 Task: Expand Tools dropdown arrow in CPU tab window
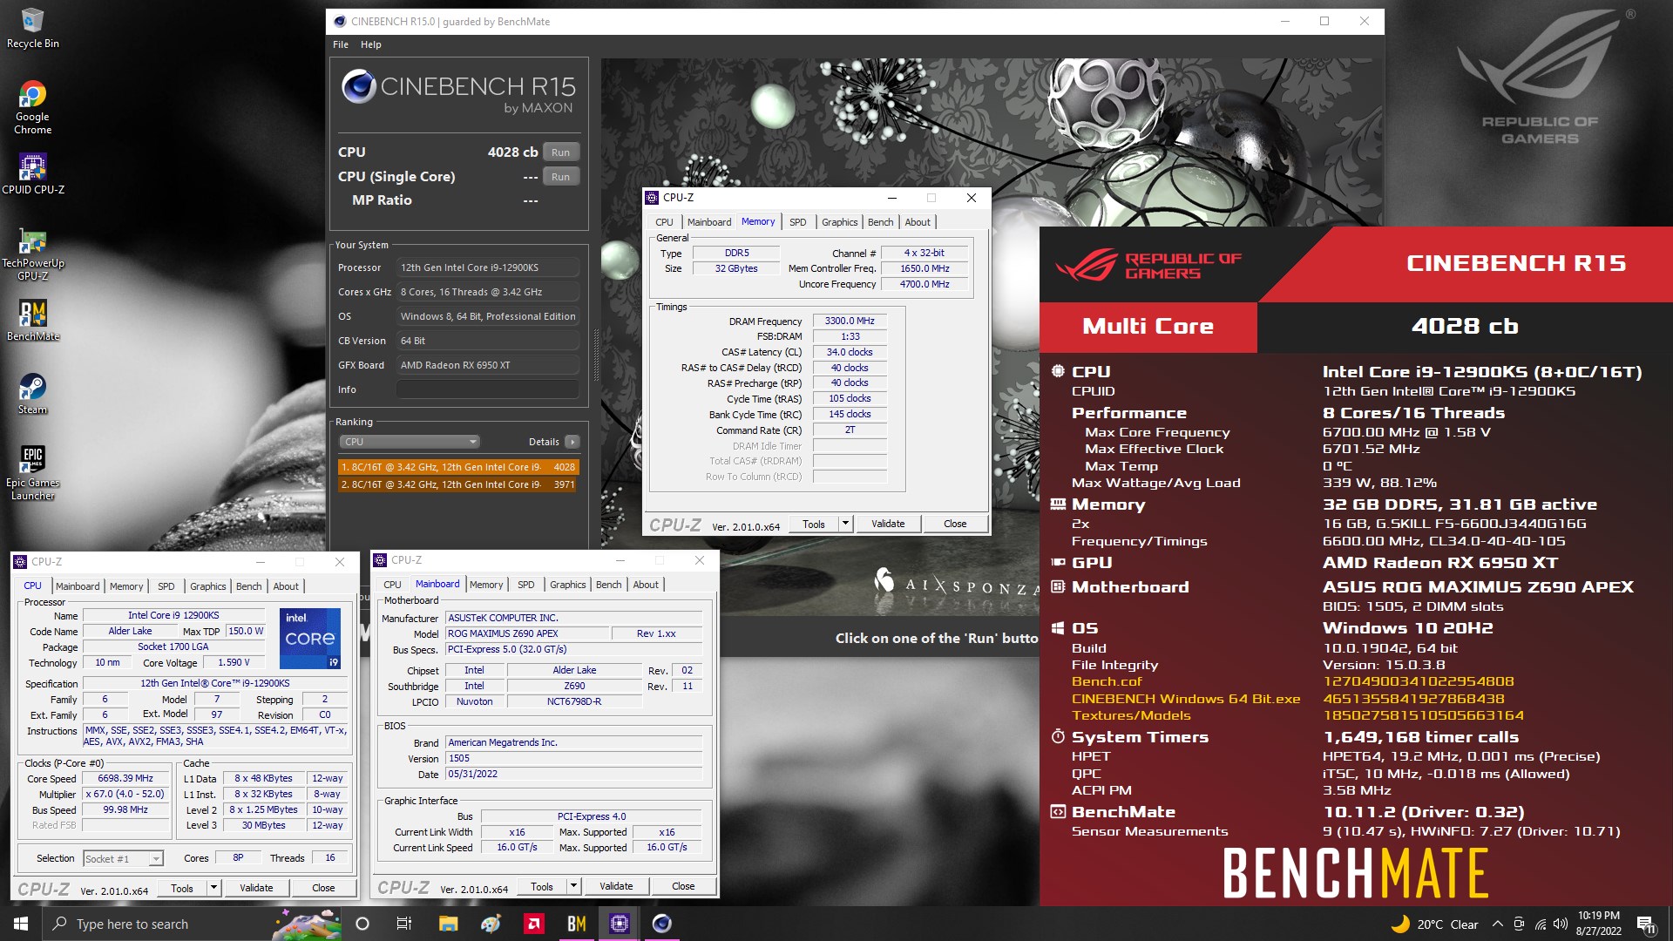[x=213, y=888]
